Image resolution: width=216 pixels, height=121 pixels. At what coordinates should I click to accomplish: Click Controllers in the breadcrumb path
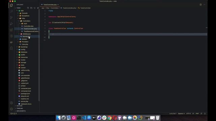(55, 8)
